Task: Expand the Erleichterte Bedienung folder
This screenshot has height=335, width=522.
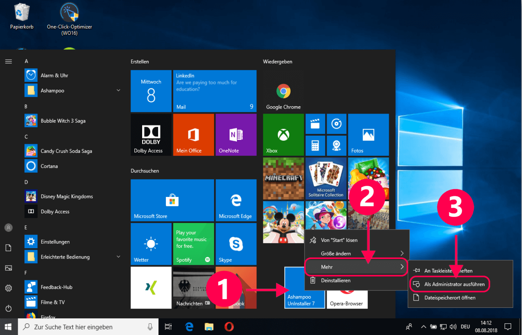Action: [73, 257]
